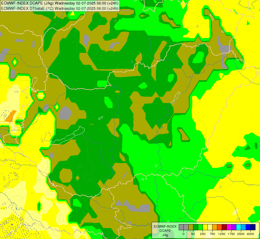Click the pale yellow legend swatch

click(x=210, y=227)
